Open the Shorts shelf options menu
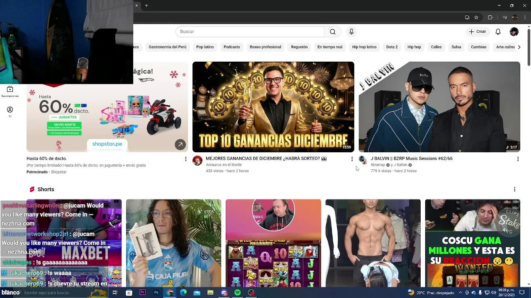Viewport: 531px width, 298px height. pos(514,190)
